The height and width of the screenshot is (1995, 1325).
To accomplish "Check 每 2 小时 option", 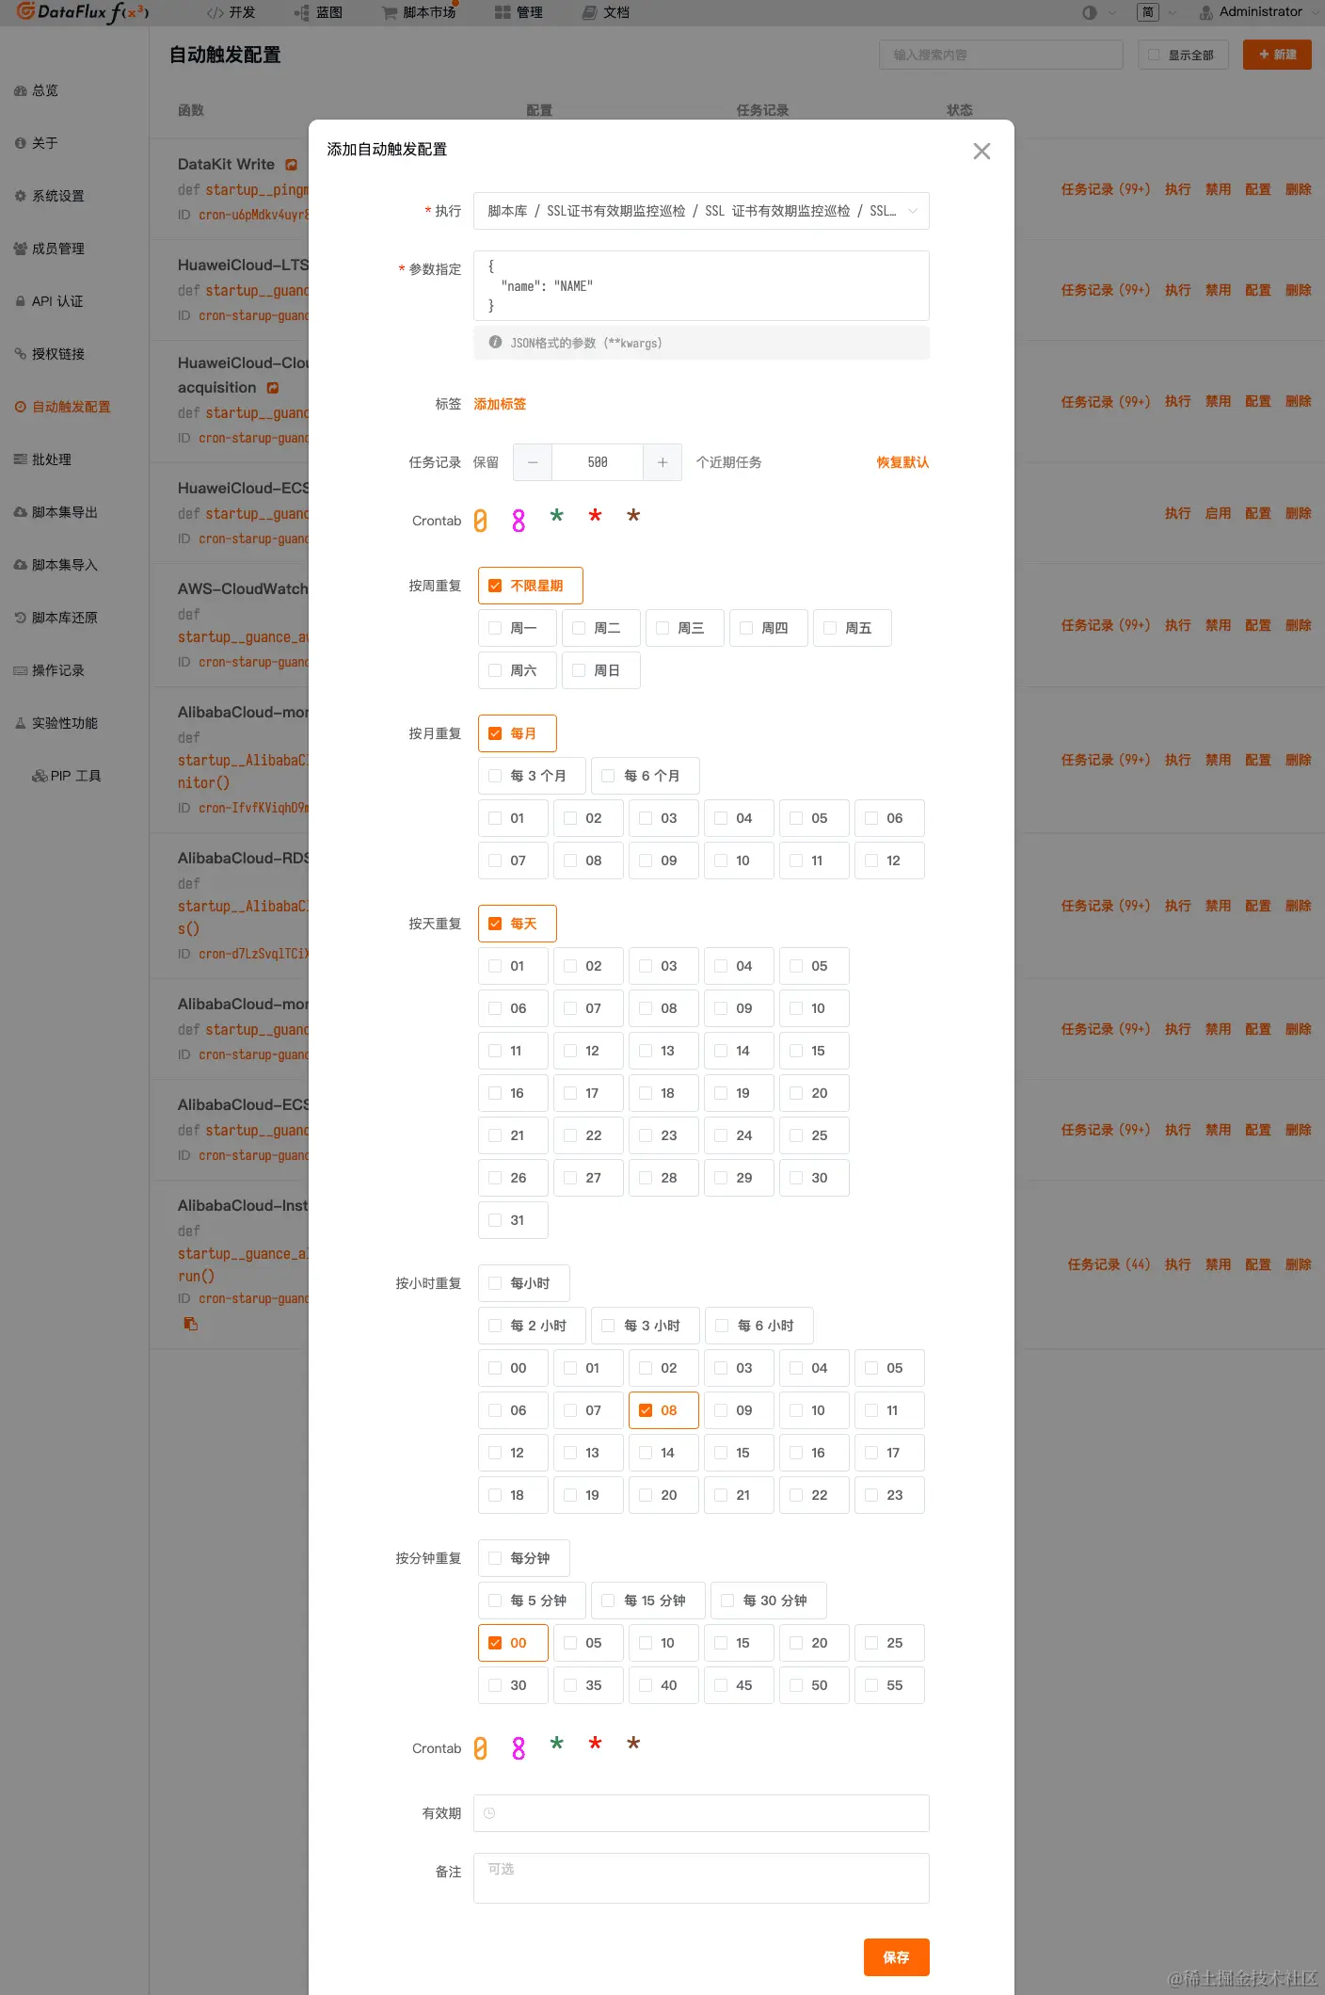I will click(533, 1326).
